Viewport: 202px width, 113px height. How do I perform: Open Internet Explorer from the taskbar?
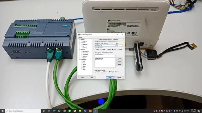point(59,111)
